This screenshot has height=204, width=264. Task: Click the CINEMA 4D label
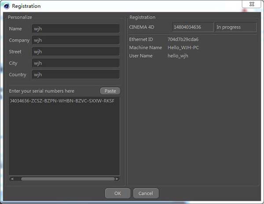click(142, 27)
